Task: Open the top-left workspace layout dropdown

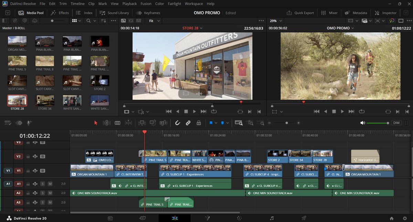Action: (8, 13)
